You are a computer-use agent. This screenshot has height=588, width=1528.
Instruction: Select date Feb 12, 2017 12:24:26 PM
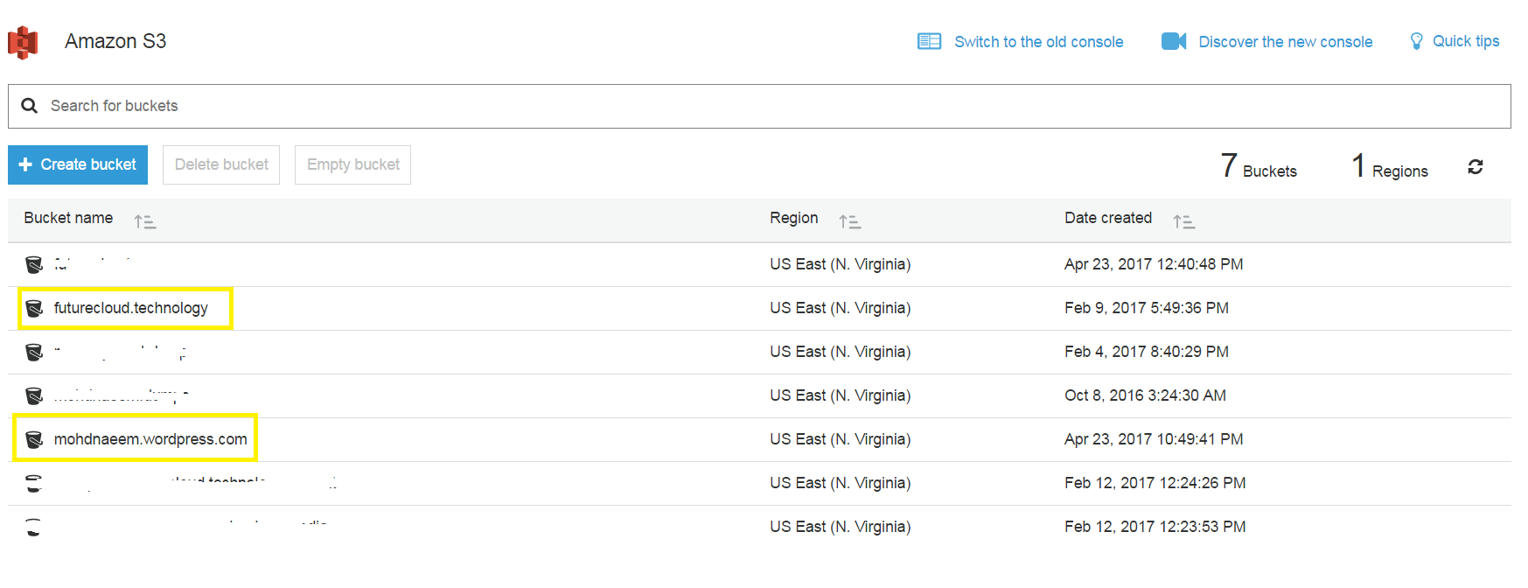pos(1155,483)
